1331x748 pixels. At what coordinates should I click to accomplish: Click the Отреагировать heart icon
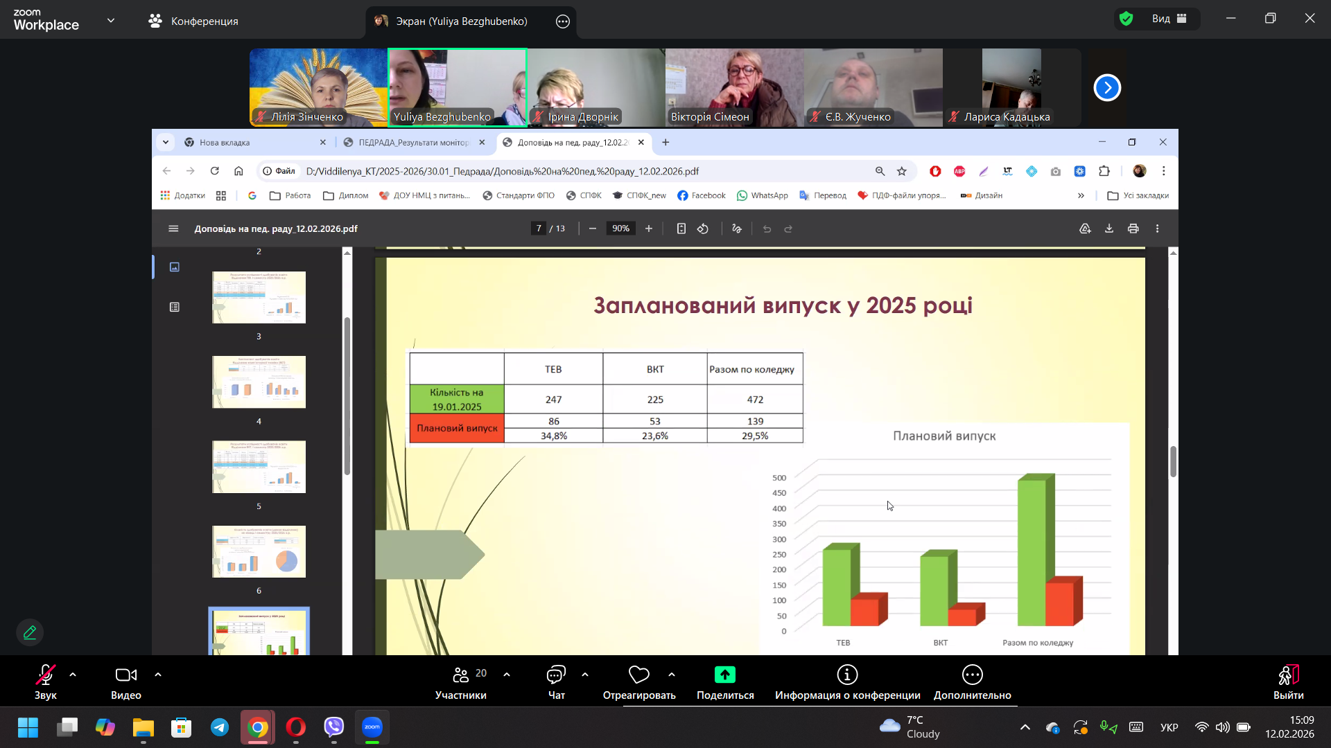point(638,675)
